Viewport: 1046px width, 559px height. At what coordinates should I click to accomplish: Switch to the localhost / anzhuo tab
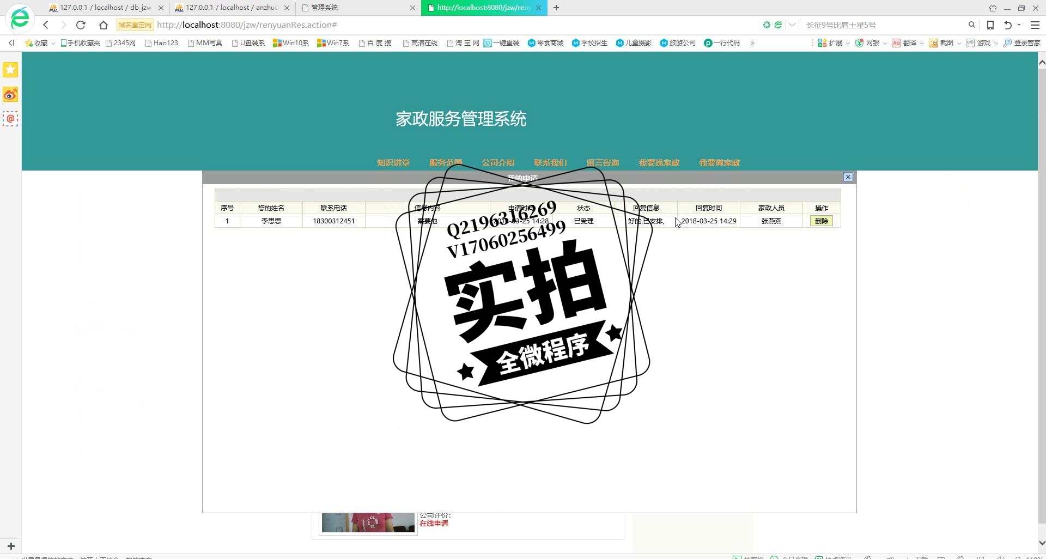click(232, 8)
